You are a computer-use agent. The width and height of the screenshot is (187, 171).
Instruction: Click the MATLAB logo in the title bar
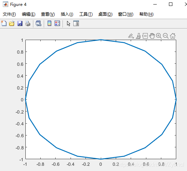[x=6, y=5]
